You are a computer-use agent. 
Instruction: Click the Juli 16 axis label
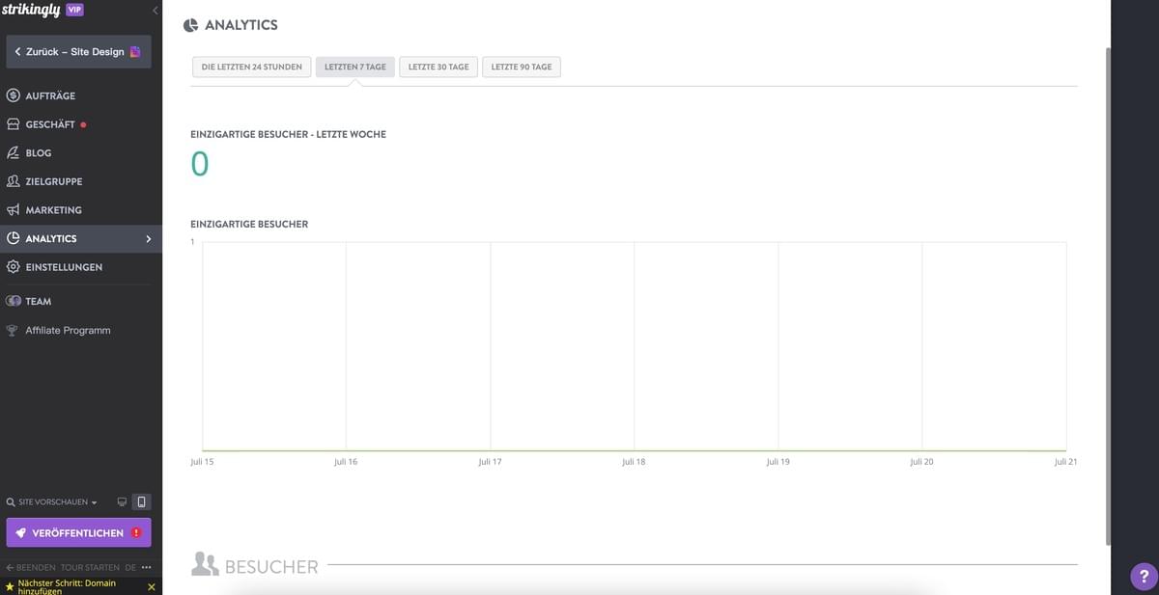346,462
